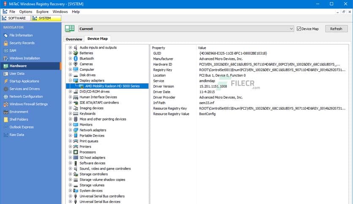This screenshot has height=204, width=353.
Task: Open the Help menu
Action: (76, 12)
